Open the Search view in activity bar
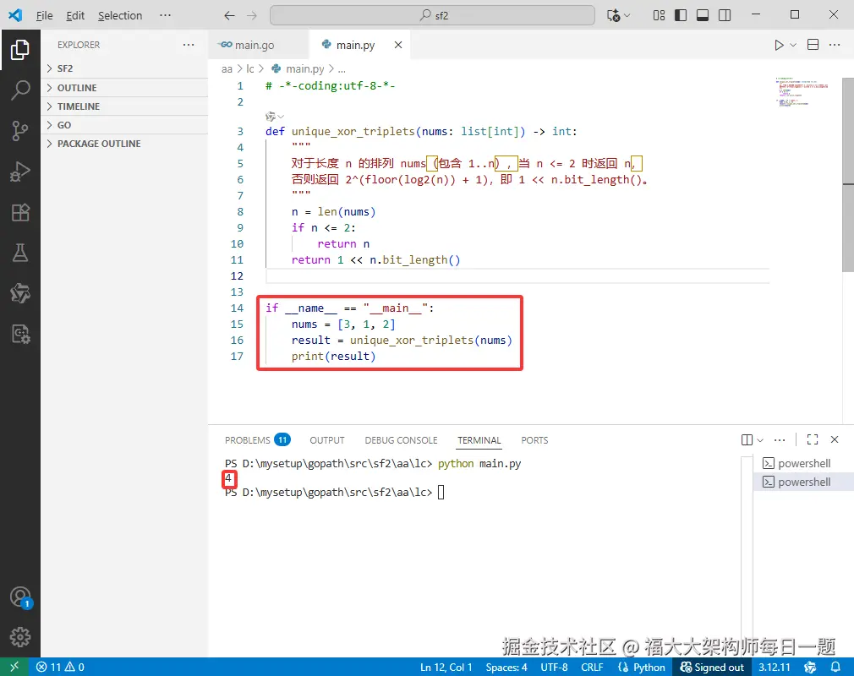The height and width of the screenshot is (676, 854). click(x=19, y=89)
